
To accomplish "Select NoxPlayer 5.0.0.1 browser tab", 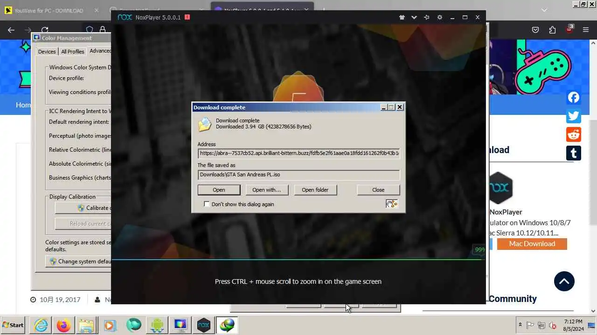I will coord(262,9).
